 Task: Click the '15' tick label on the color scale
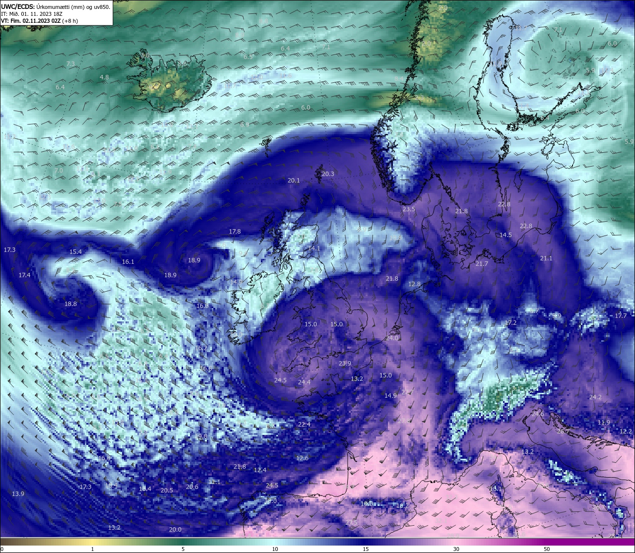pyautogui.click(x=365, y=549)
